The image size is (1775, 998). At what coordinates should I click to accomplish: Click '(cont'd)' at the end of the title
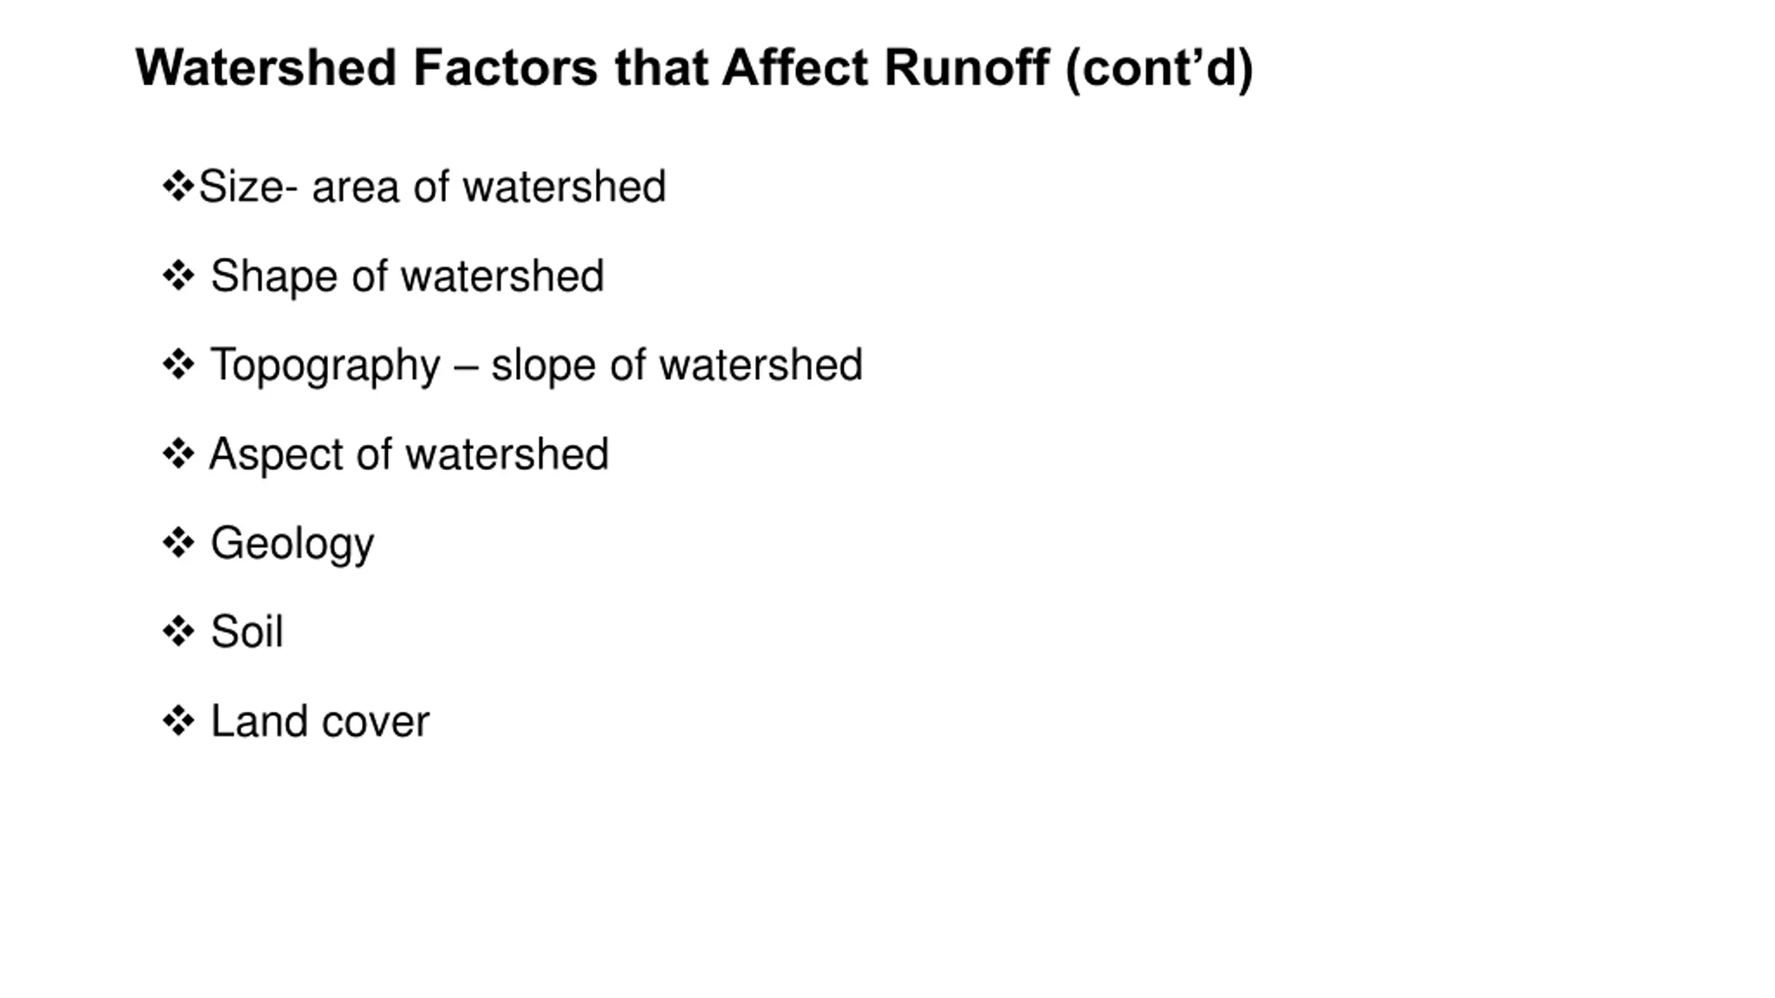[x=1159, y=68]
